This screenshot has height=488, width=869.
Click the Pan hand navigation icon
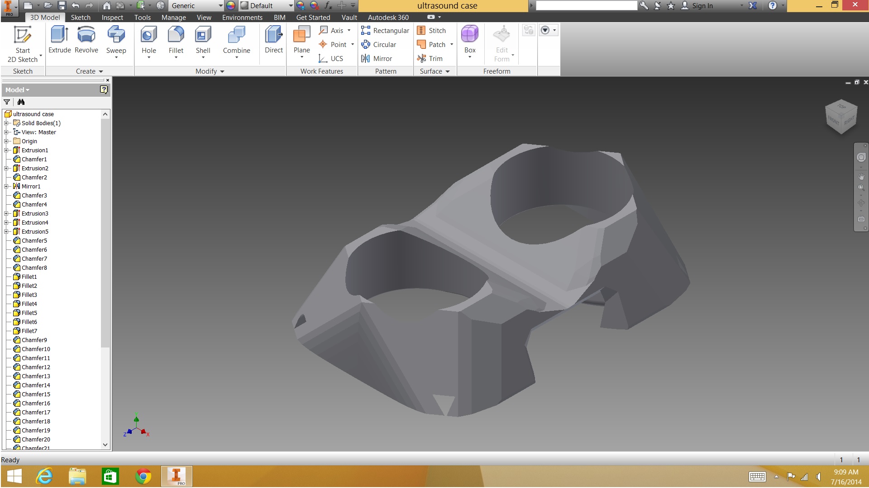click(861, 176)
